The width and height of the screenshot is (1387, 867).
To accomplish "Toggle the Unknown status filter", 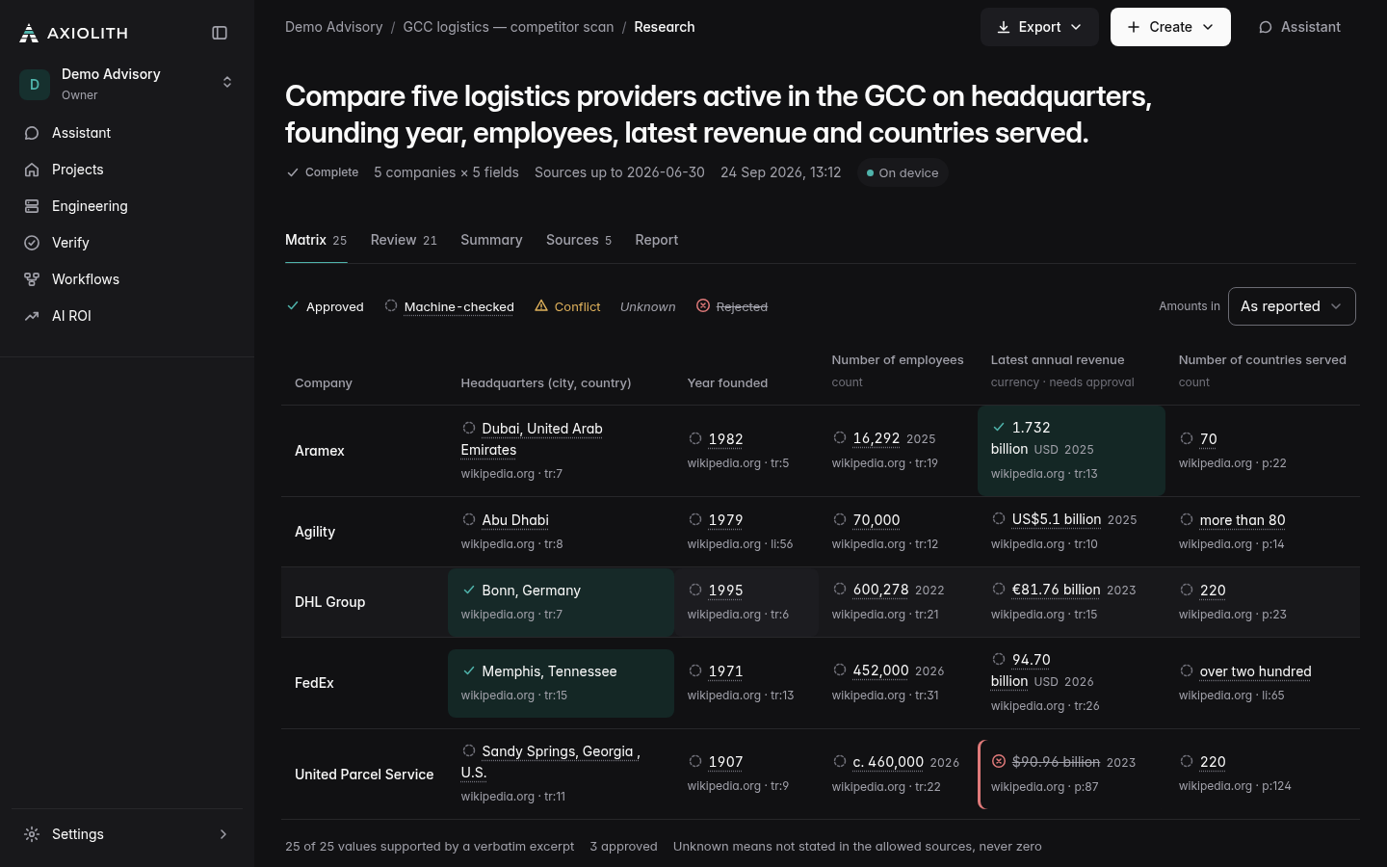I will (648, 306).
